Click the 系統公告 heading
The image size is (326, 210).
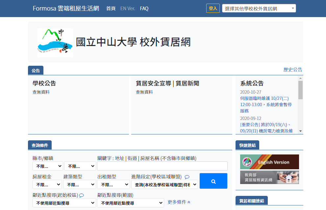click(252, 83)
